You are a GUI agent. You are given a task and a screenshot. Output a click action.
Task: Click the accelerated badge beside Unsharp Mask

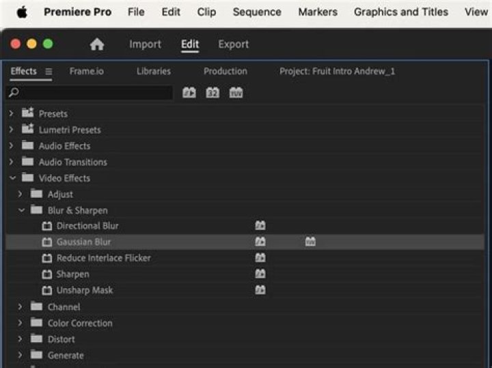pyautogui.click(x=260, y=289)
